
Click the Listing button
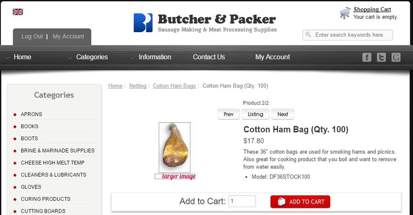[256, 114]
